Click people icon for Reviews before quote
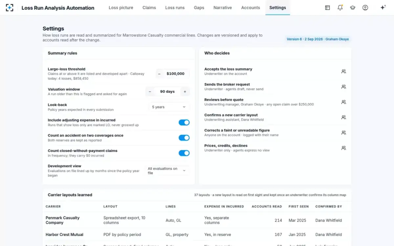The image size is (394, 246). click(x=343, y=102)
